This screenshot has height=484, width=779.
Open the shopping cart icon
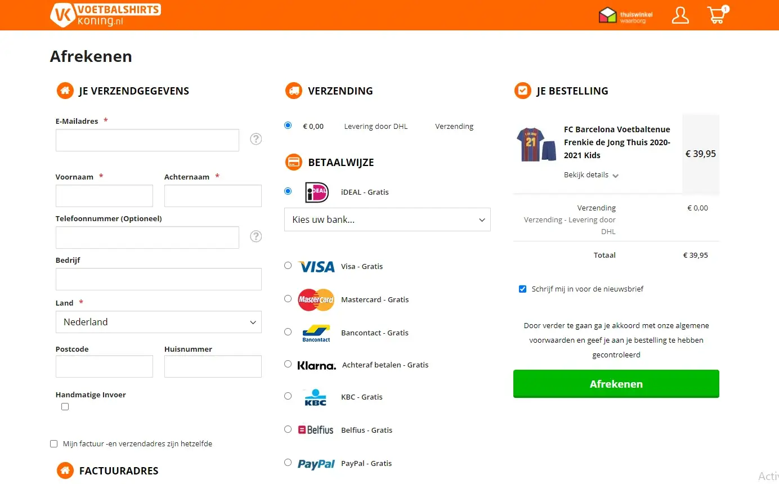click(716, 15)
